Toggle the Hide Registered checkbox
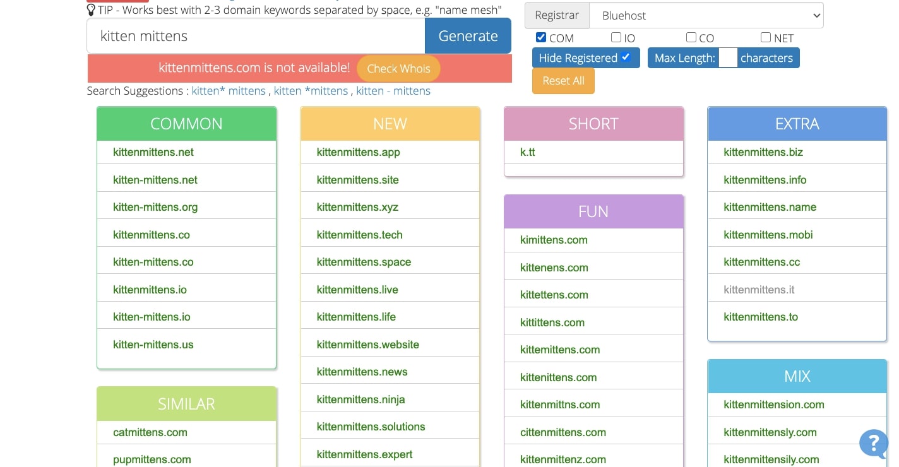 coord(626,57)
